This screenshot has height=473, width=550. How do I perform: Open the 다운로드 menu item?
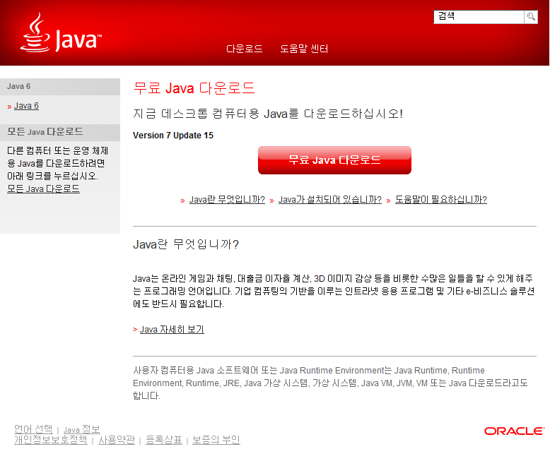coord(244,49)
